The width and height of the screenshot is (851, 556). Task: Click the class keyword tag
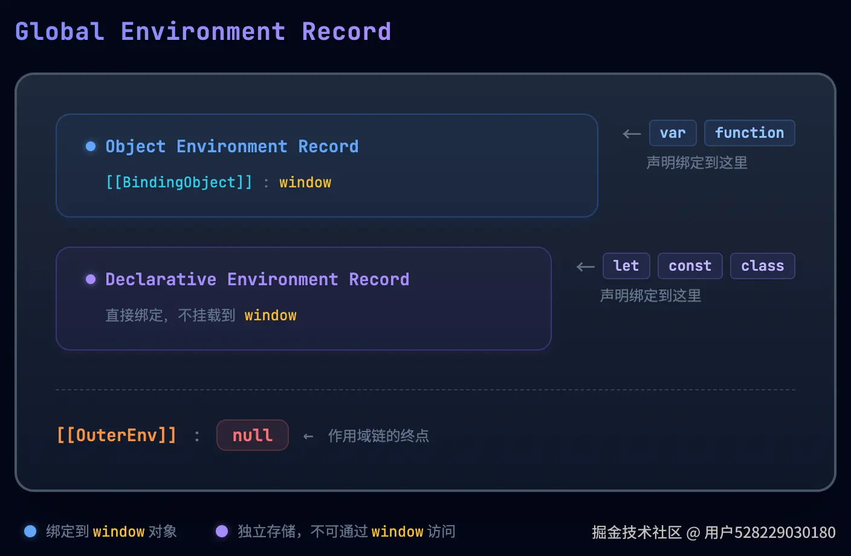click(x=763, y=266)
